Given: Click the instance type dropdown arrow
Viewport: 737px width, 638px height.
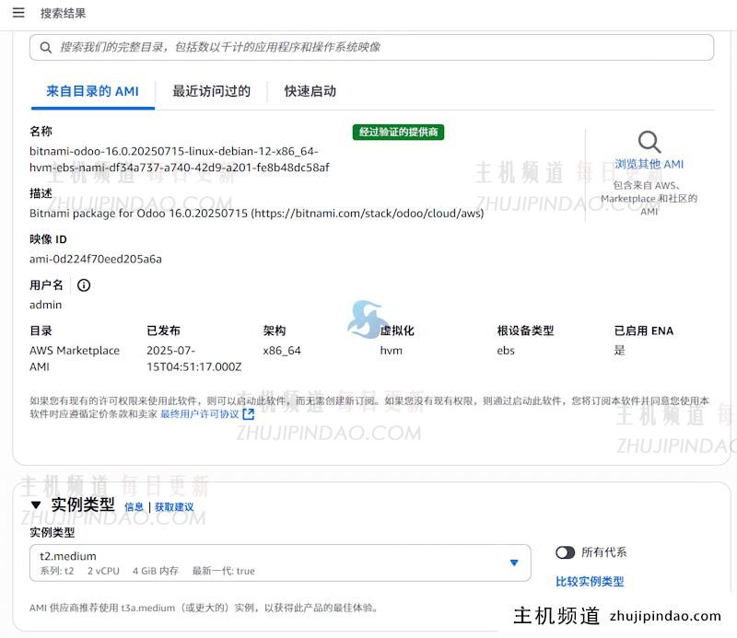Looking at the screenshot, I should pyautogui.click(x=514, y=563).
